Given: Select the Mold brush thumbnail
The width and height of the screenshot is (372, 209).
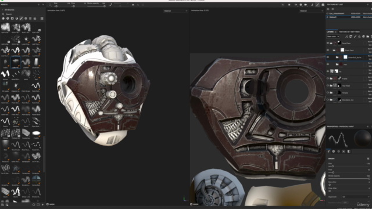Looking at the screenshot, I should [26, 74].
